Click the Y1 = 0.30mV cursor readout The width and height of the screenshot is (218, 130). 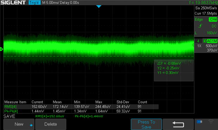(x=168, y=73)
